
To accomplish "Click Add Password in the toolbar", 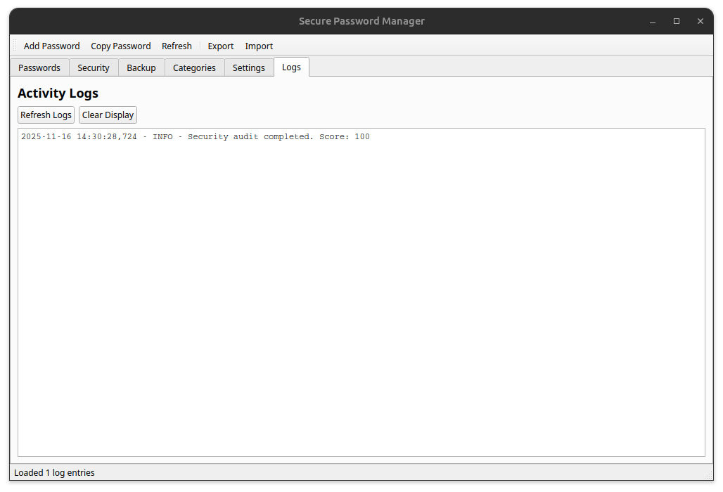I will 51,46.
